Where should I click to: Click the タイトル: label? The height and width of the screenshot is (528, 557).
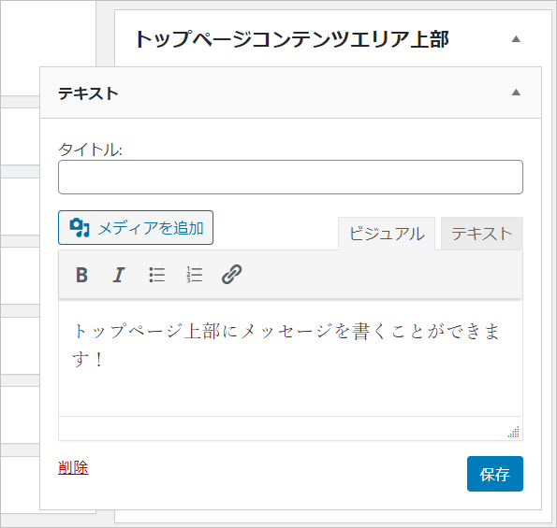90,150
